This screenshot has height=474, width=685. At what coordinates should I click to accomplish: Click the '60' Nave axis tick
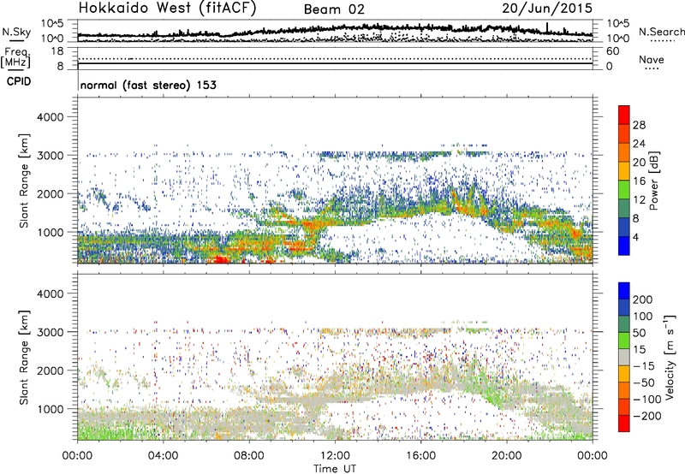pos(612,51)
